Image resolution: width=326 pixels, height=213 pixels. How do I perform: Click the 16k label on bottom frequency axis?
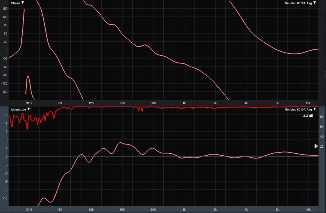coord(308,209)
